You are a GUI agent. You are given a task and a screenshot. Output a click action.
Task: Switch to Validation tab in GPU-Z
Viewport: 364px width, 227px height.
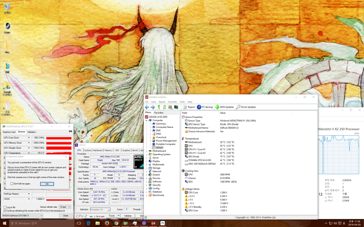pos(31,132)
